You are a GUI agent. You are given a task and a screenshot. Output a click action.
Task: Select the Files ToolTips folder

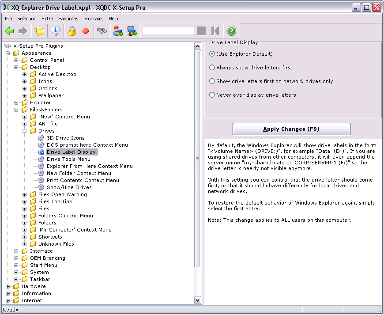(x=55, y=201)
